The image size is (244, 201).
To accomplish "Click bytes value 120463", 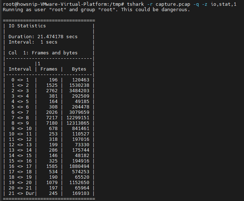I will pos(81,80).
